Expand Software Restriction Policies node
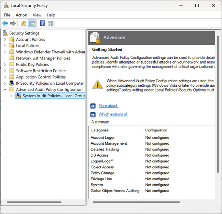This screenshot has width=222, height=214. click(x=5, y=71)
